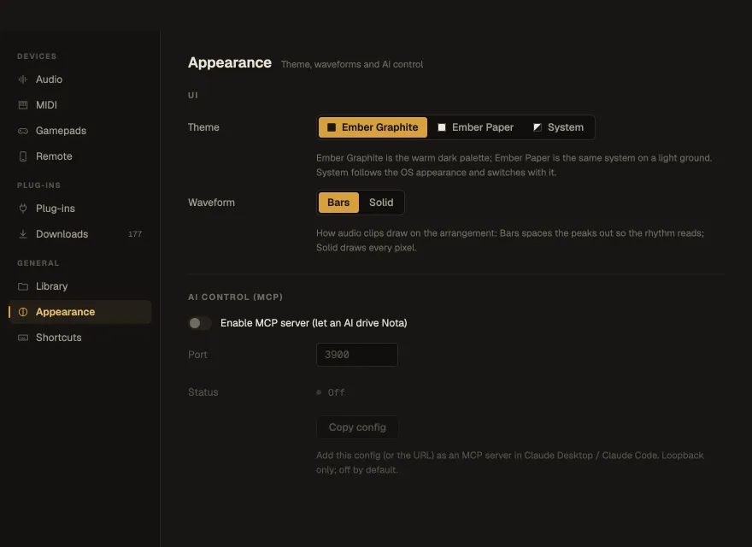Image resolution: width=752 pixels, height=547 pixels.
Task: Set waveform style to Solid
Action: pyautogui.click(x=381, y=203)
